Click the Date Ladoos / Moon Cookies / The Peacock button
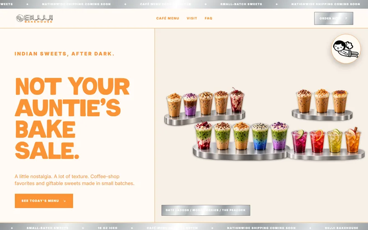 [x=206, y=210]
